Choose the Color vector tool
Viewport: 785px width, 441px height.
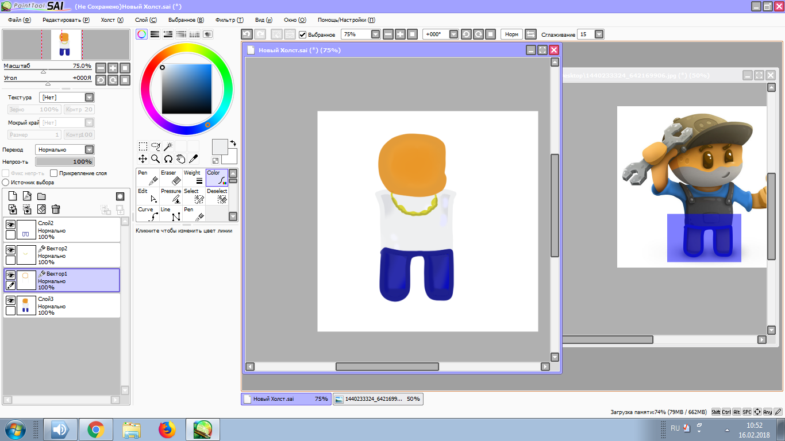[217, 178]
